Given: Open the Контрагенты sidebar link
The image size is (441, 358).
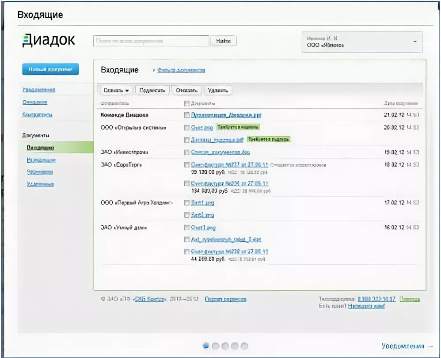Looking at the screenshot, I should [x=37, y=114].
